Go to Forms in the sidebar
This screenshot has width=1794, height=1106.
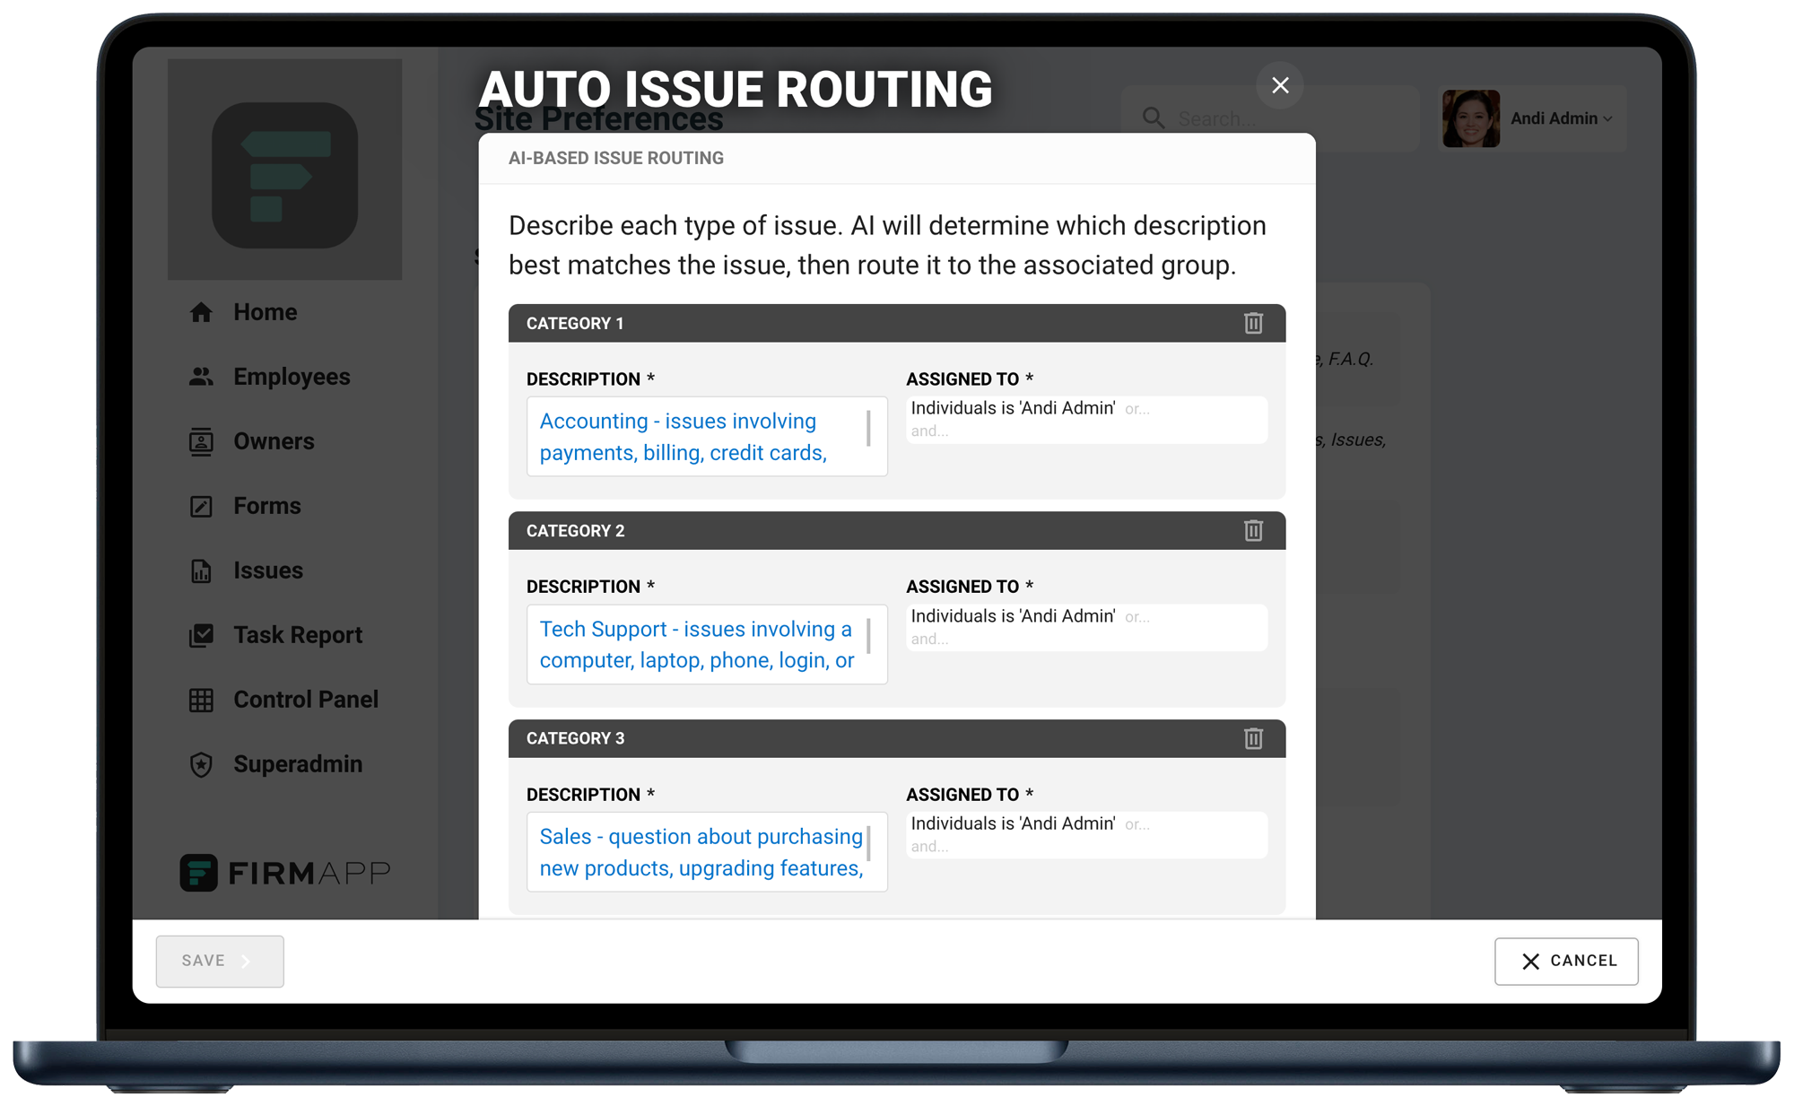[266, 506]
